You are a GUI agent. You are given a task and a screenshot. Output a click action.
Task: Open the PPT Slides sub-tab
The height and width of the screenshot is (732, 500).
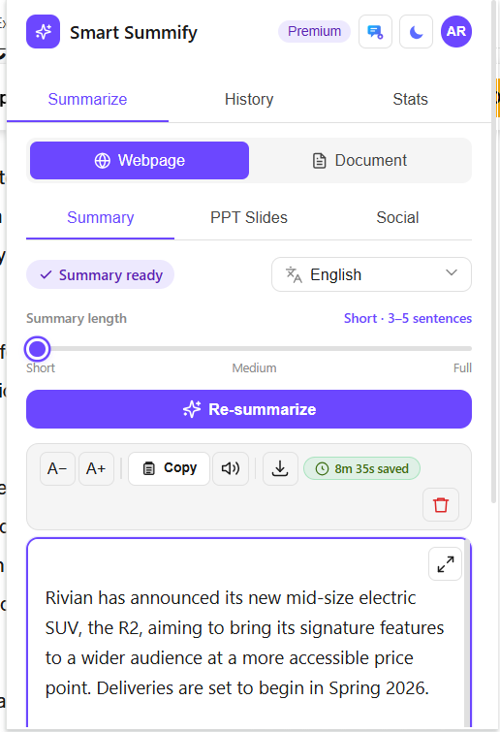pyautogui.click(x=249, y=218)
